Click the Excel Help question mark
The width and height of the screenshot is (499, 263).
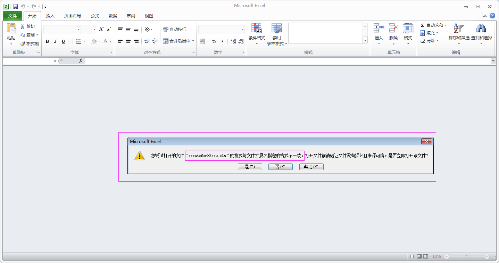(492, 16)
